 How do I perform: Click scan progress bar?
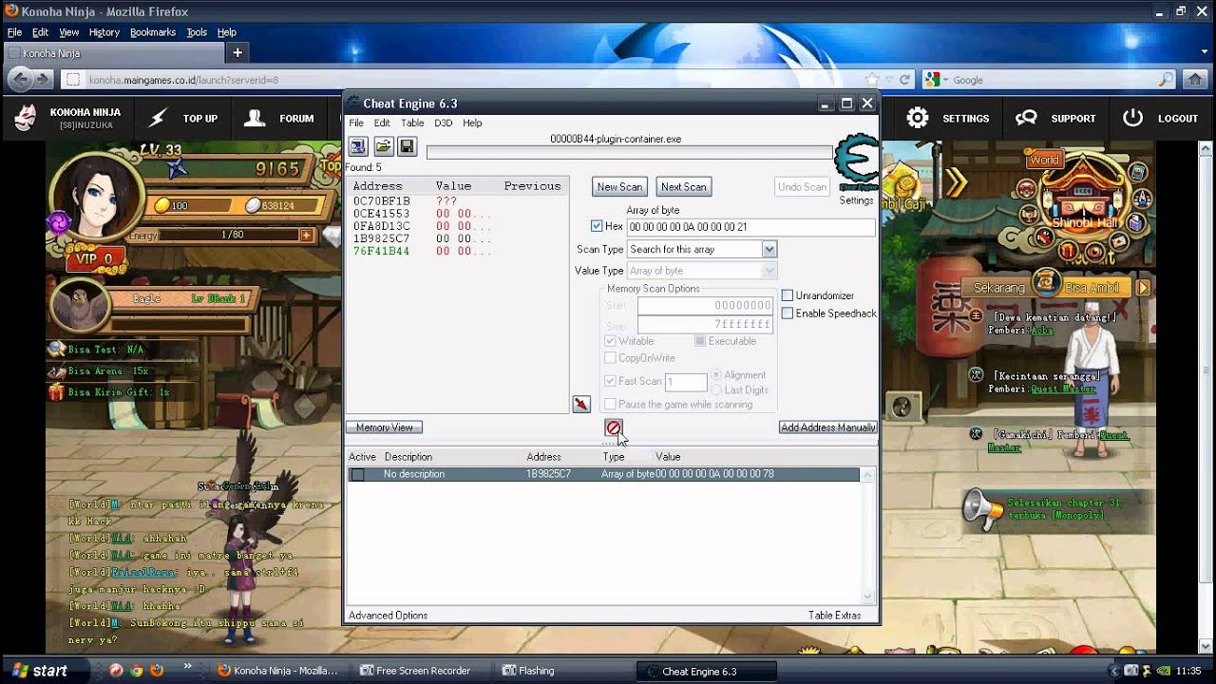click(x=629, y=153)
